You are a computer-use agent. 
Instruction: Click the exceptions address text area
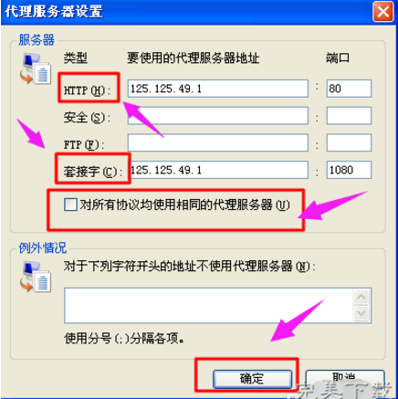click(209, 305)
